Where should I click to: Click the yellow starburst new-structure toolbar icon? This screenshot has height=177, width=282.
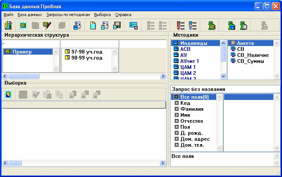pyautogui.click(x=23, y=25)
